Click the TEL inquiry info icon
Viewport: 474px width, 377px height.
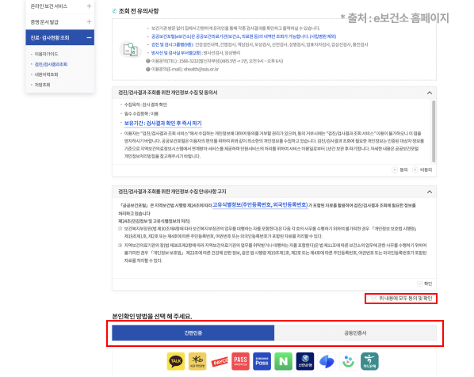[148, 61]
